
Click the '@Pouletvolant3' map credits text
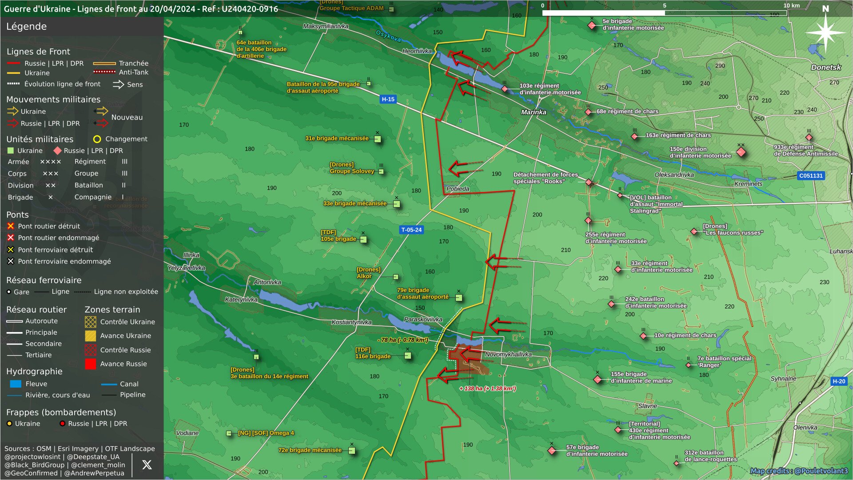(x=821, y=471)
